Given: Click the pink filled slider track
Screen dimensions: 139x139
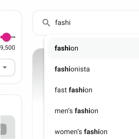Looking at the screenshot, I should click(x=1, y=37).
